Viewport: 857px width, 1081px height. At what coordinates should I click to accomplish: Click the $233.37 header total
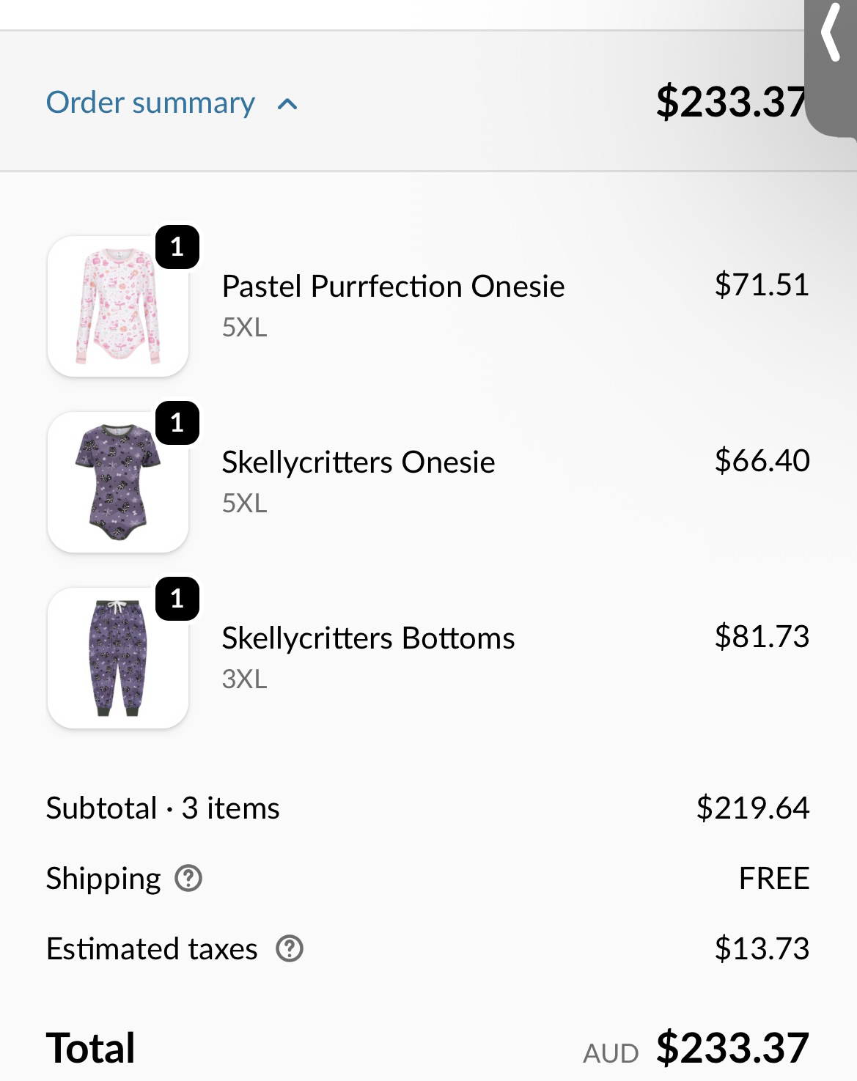tap(730, 101)
